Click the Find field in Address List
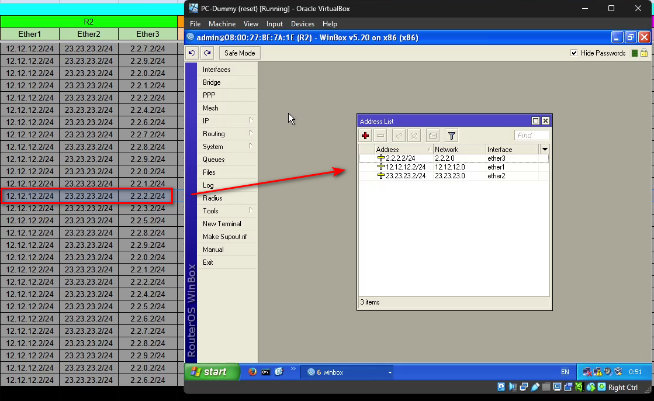The width and height of the screenshot is (654, 401). 531,135
